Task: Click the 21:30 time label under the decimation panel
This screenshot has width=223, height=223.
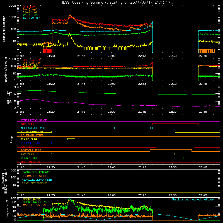Action: 51,195
